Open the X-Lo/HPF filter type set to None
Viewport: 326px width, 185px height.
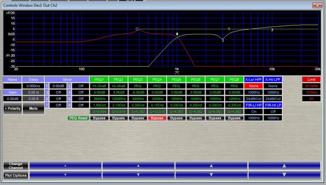pyautogui.click(x=253, y=86)
